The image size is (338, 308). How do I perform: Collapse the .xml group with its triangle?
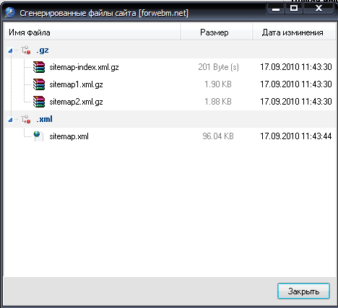pyautogui.click(x=10, y=120)
